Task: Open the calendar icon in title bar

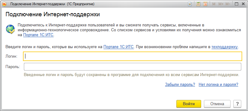Action: click(205, 4)
